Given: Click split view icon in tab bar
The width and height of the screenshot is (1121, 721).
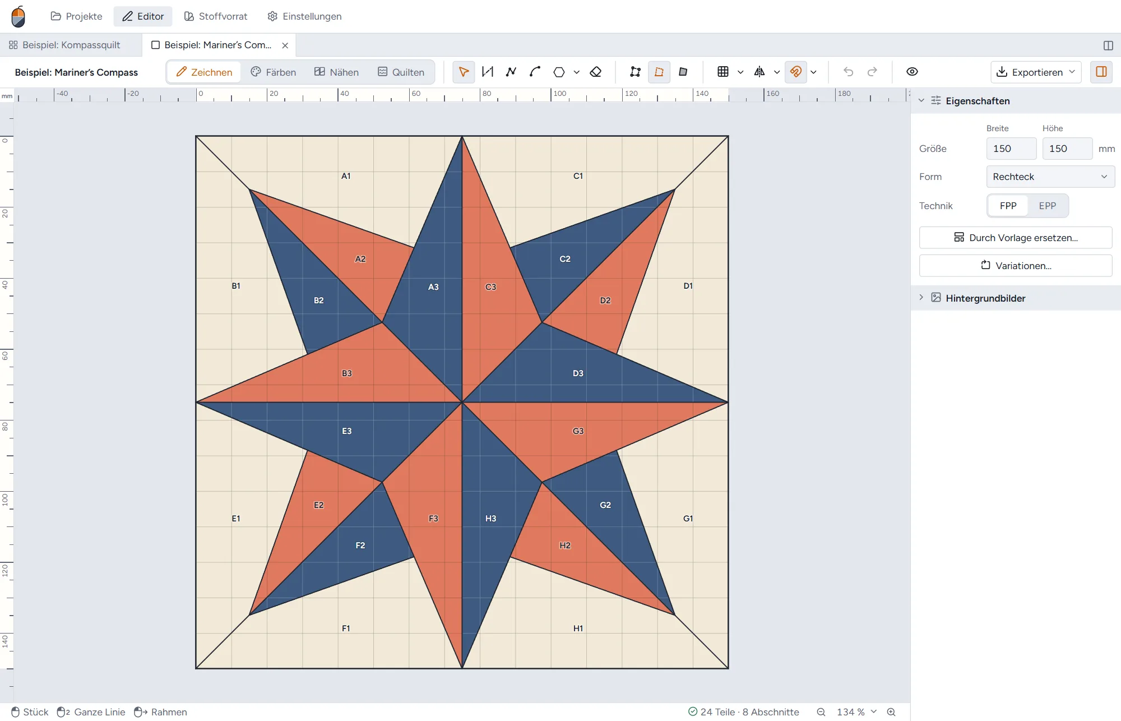Looking at the screenshot, I should 1108,45.
